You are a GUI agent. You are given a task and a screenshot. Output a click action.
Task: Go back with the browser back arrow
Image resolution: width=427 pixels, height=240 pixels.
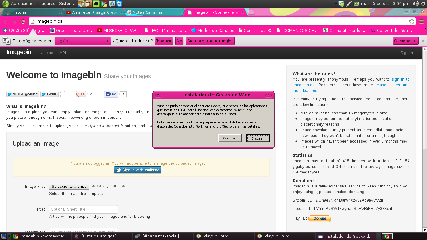pos(6,22)
